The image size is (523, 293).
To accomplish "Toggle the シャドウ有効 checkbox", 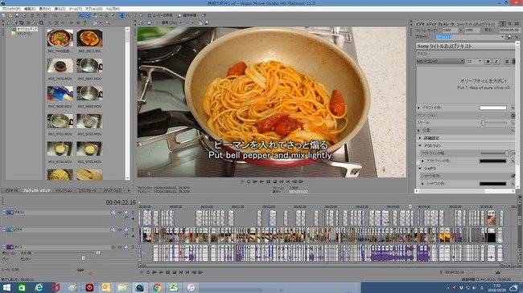I will 513,176.
